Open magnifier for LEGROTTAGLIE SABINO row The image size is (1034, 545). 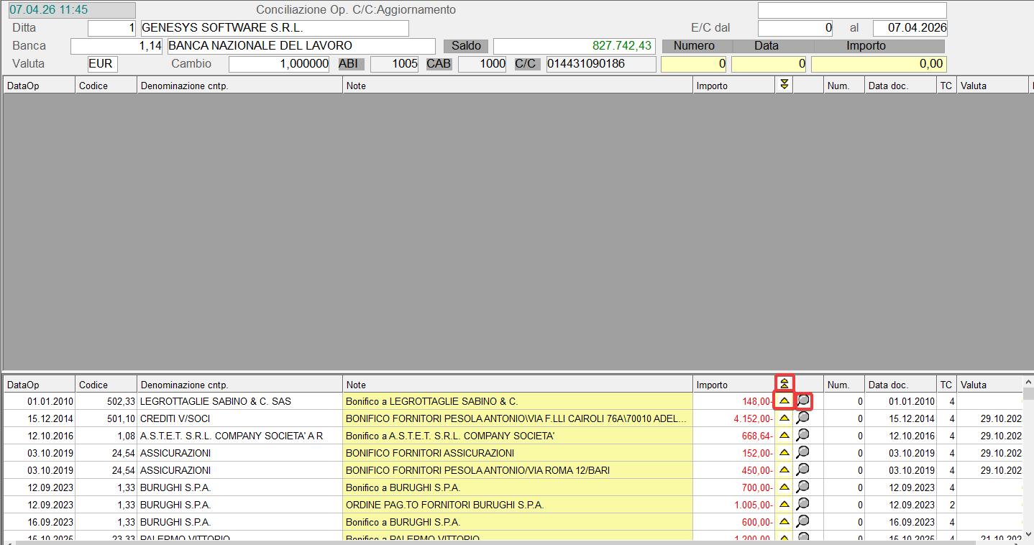tap(803, 400)
